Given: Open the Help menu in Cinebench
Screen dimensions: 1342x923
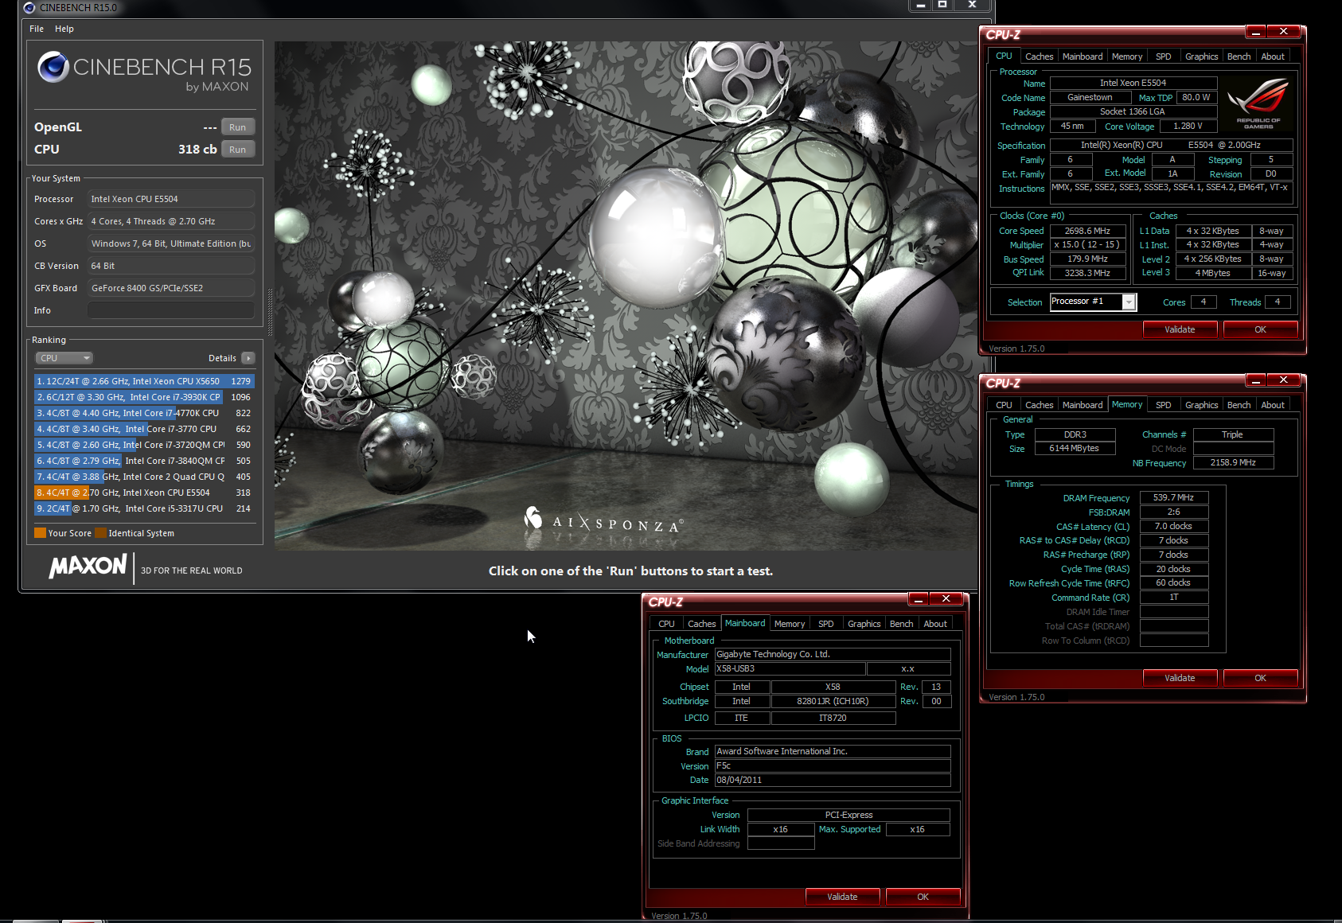Looking at the screenshot, I should [x=64, y=29].
